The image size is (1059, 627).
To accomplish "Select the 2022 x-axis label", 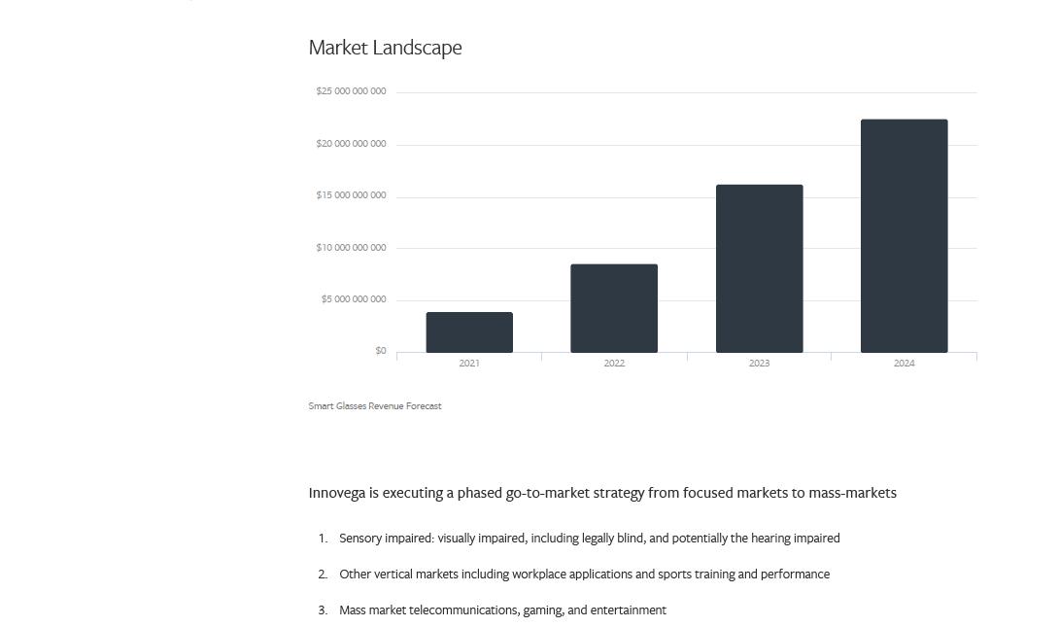I will click(614, 364).
